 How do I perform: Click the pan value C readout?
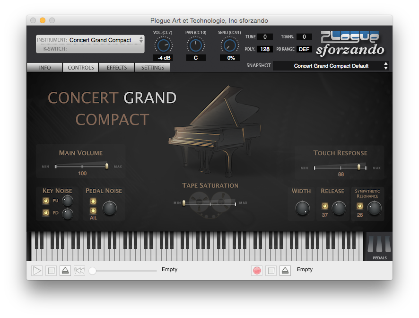click(196, 58)
